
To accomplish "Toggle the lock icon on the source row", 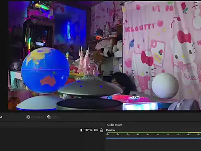I will click(x=101, y=130).
